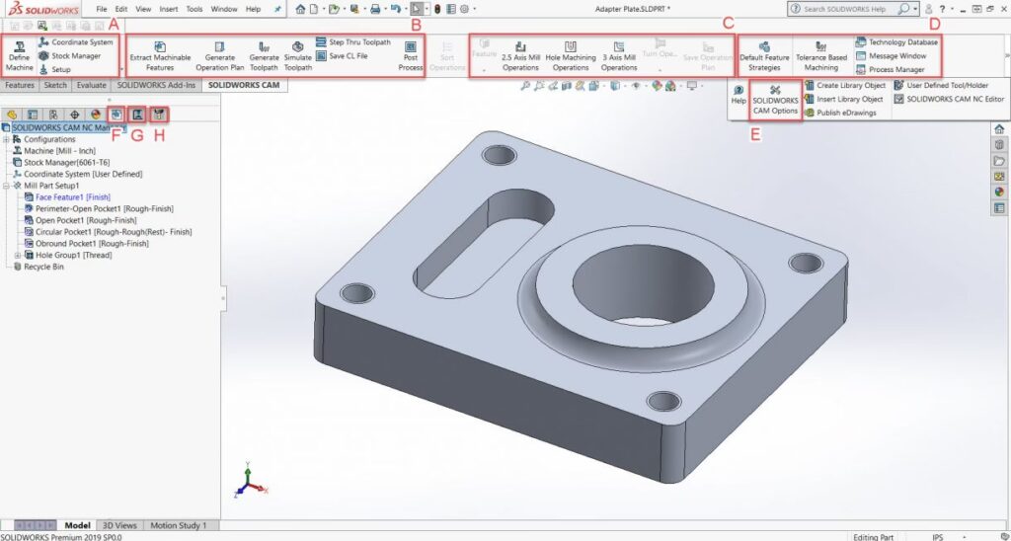Expand Hole Group1 [Thread] node
1011x541 pixels.
click(18, 255)
